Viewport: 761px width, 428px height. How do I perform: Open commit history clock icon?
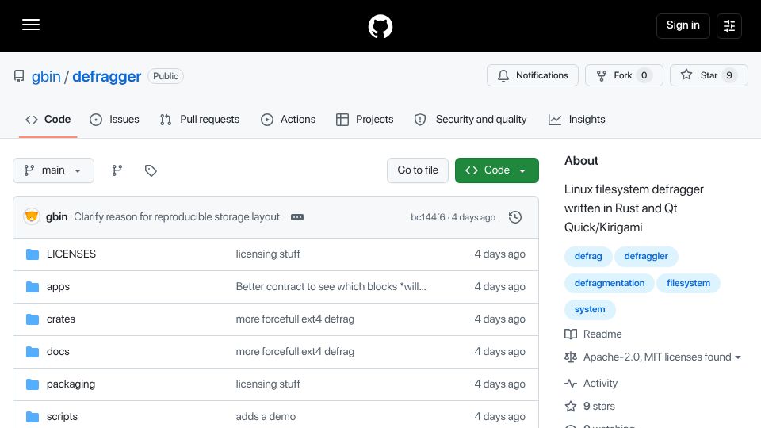pos(515,217)
